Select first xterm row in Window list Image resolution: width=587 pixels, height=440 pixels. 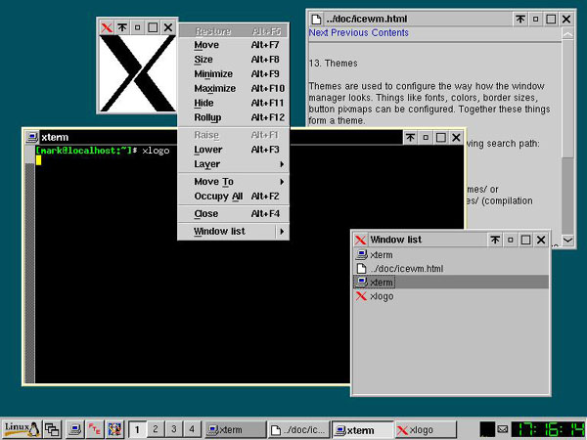(x=451, y=255)
